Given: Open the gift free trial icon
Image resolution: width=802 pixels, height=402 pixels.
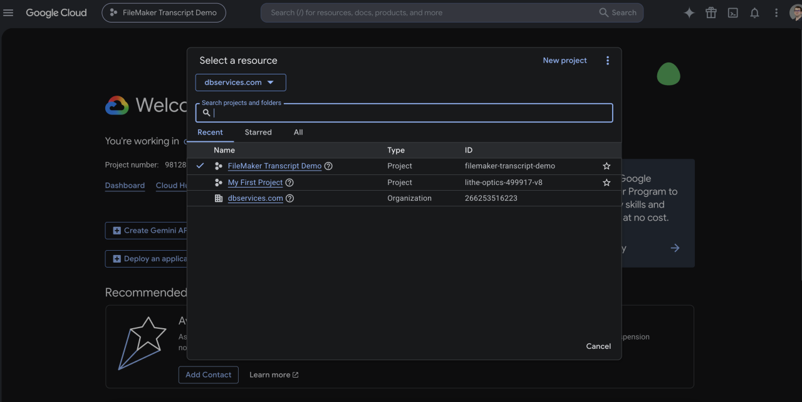Looking at the screenshot, I should (x=711, y=13).
